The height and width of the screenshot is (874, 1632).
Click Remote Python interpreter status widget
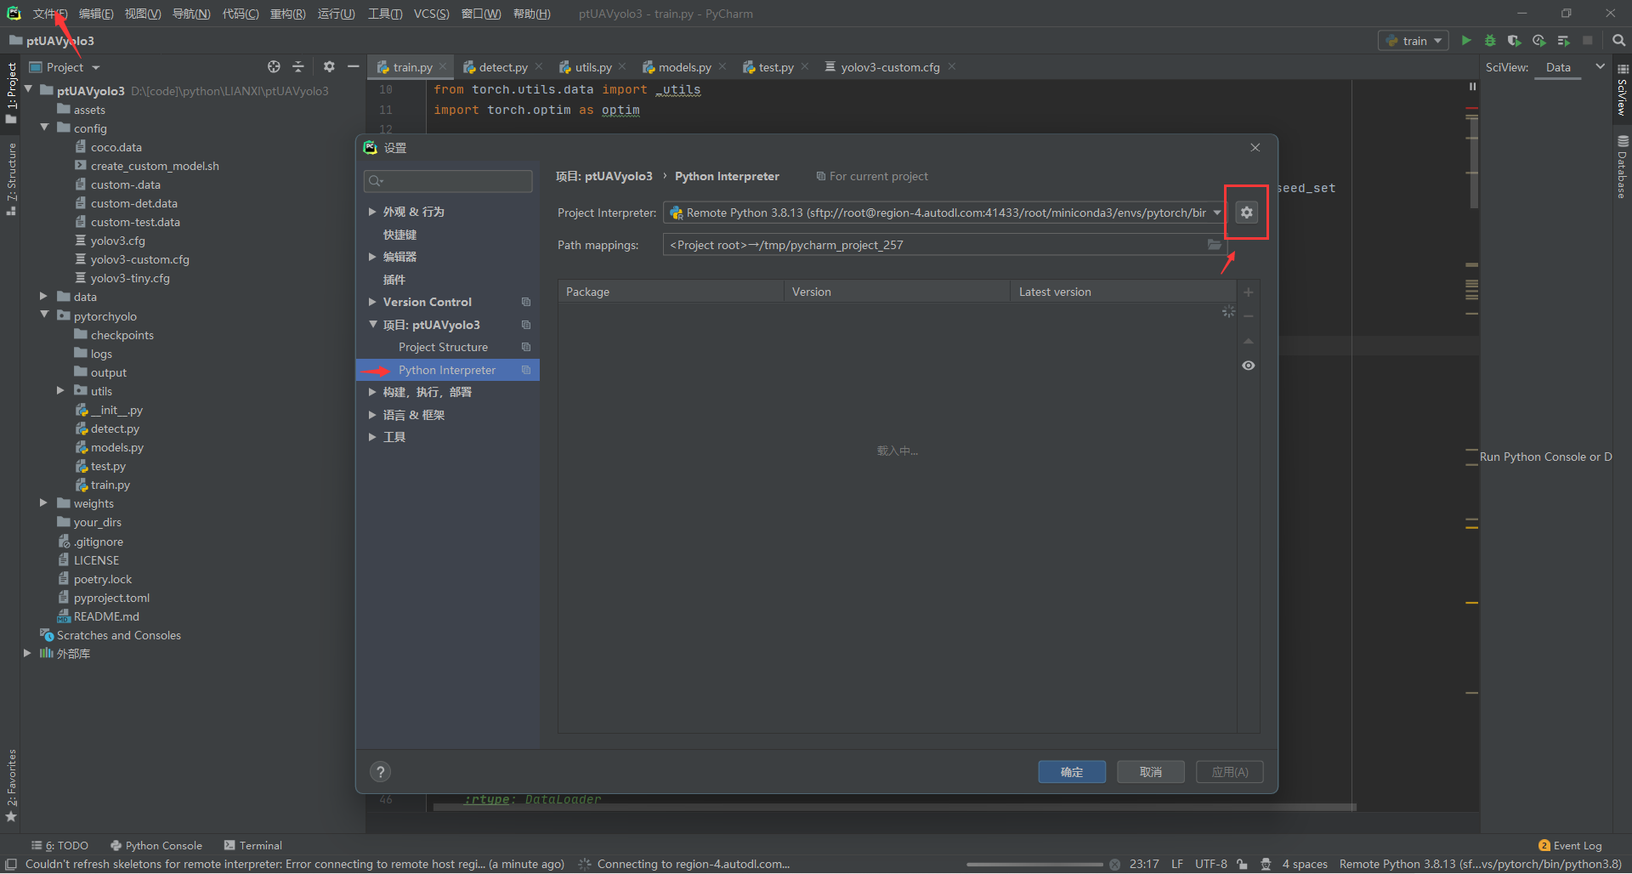coord(1480,864)
